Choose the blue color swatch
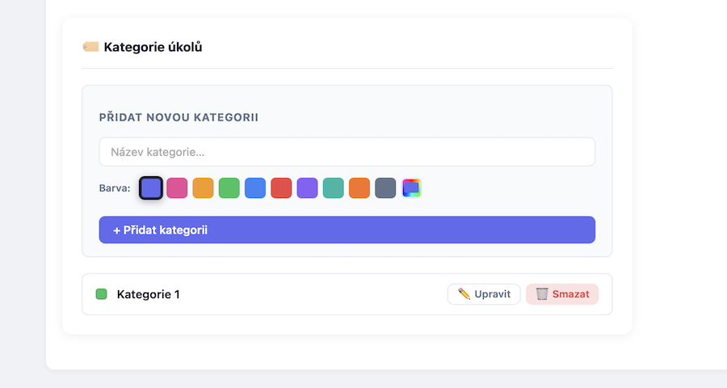Screen dimensions: 727x388 (x=255, y=188)
